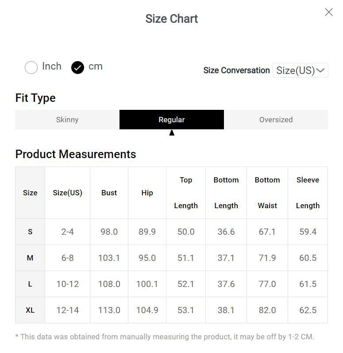The width and height of the screenshot is (343, 353).
Task: Select the M size row label
Action: click(30, 258)
